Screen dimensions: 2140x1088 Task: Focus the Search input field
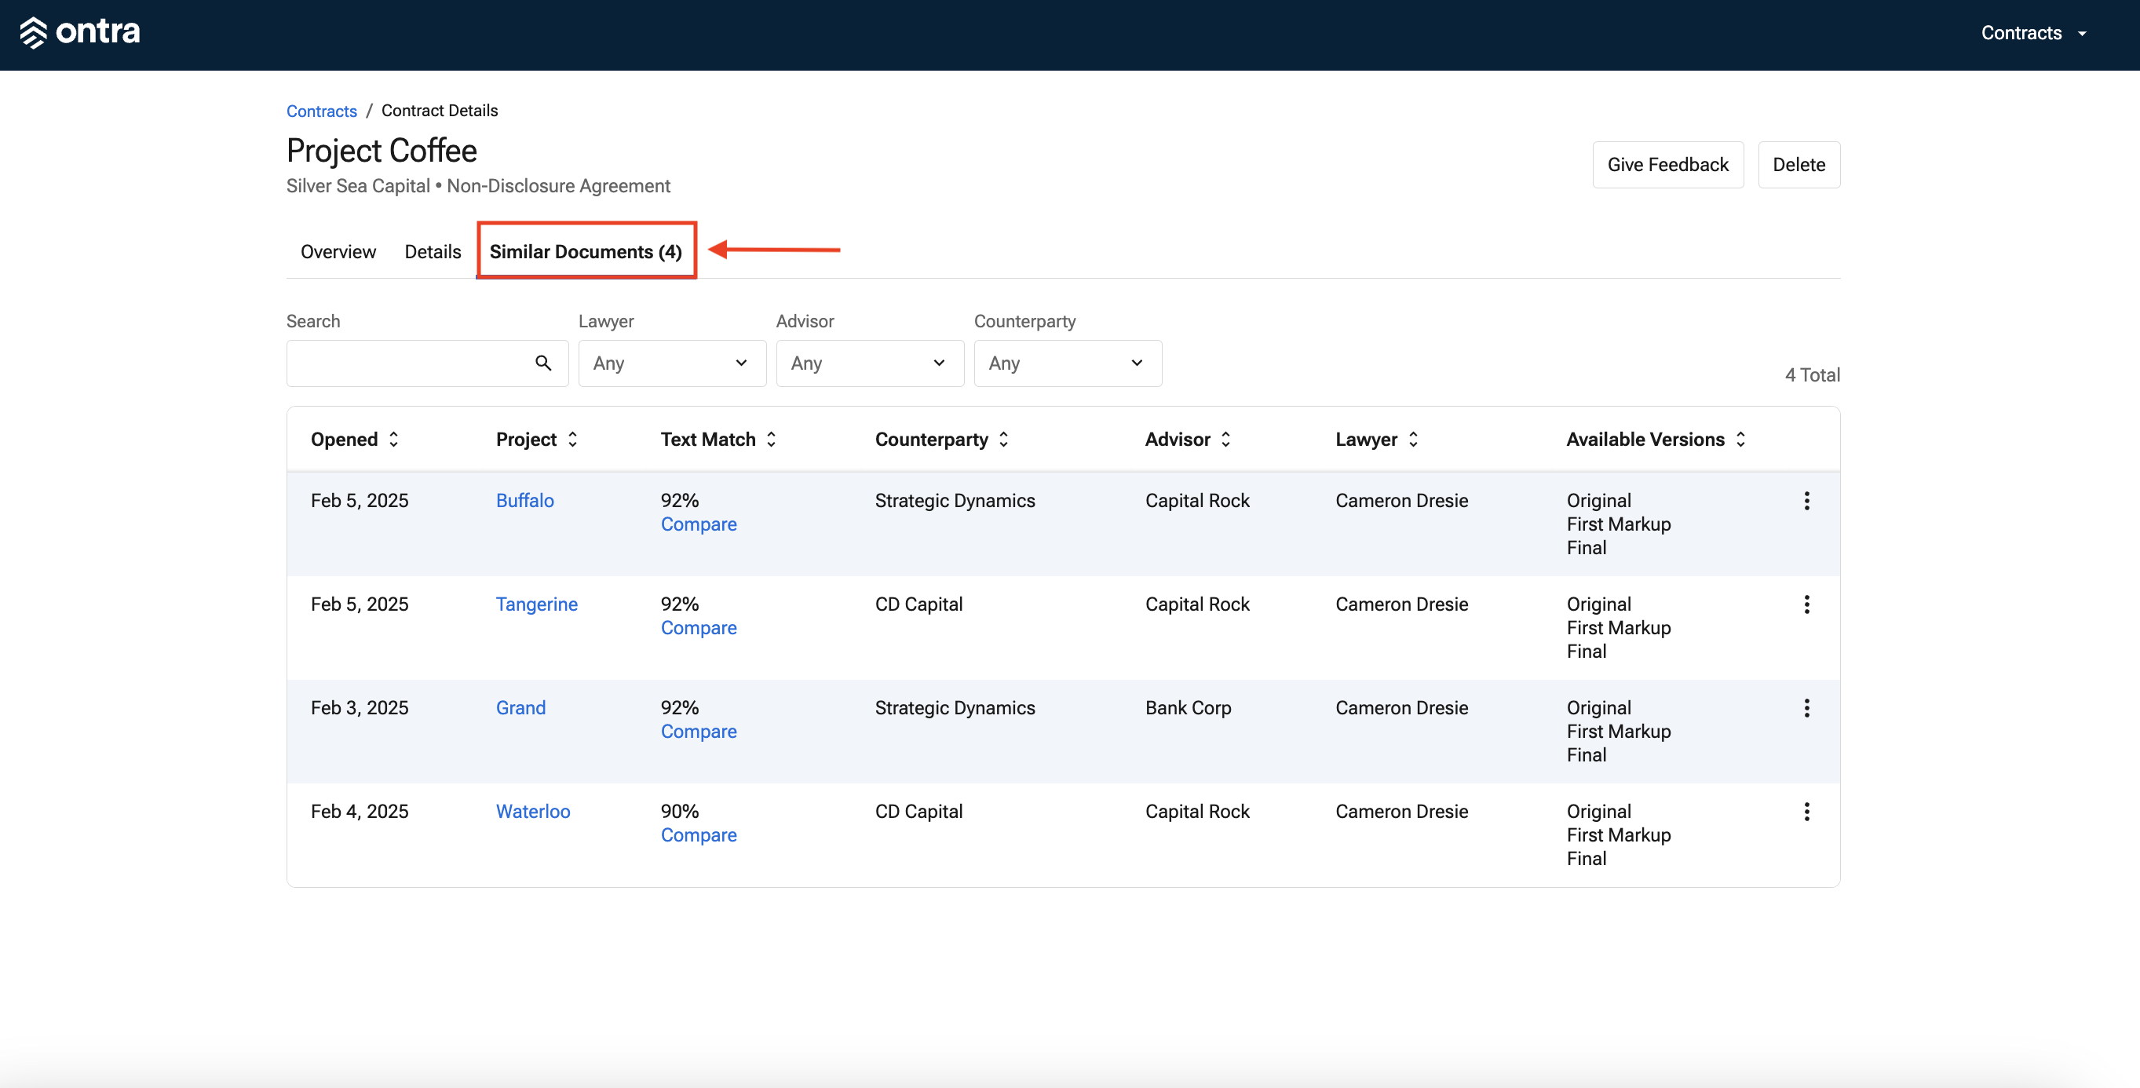tap(427, 363)
